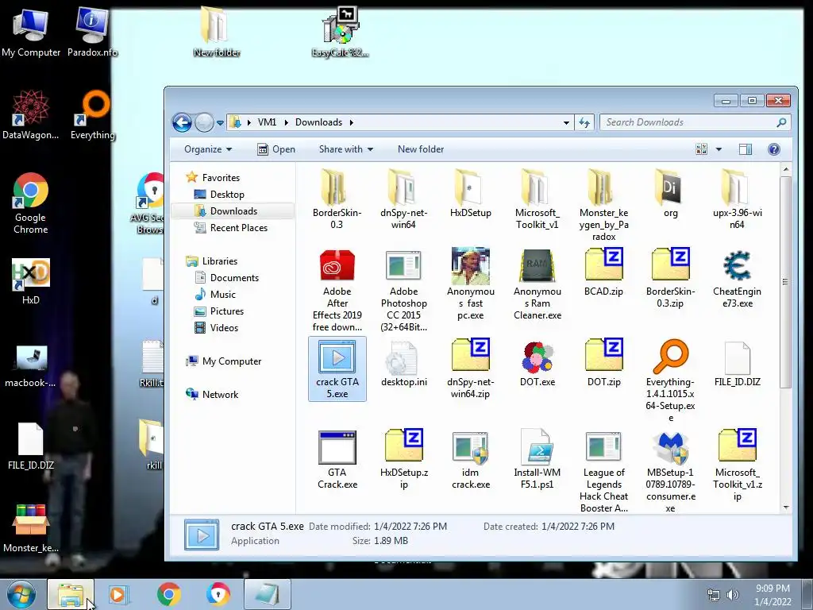This screenshot has height=610, width=813.
Task: Open Windows Media Player from taskbar
Action: (x=119, y=594)
